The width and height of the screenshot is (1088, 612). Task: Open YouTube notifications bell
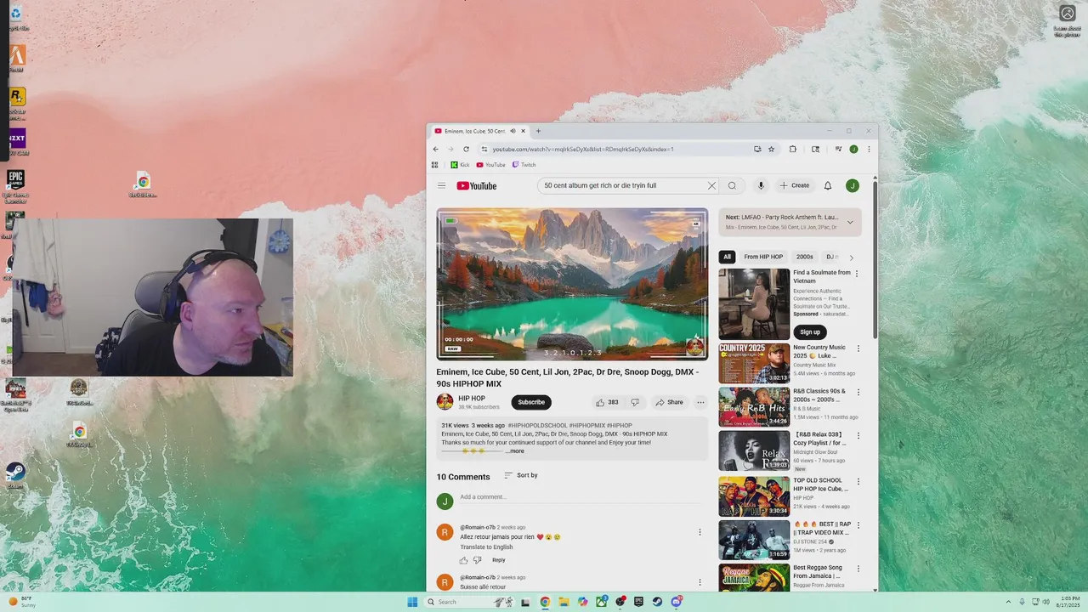coord(828,185)
